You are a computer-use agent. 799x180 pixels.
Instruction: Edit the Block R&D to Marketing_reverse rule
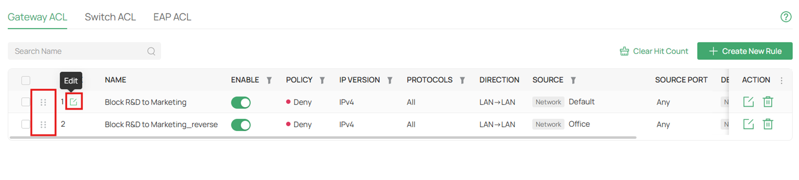click(748, 124)
